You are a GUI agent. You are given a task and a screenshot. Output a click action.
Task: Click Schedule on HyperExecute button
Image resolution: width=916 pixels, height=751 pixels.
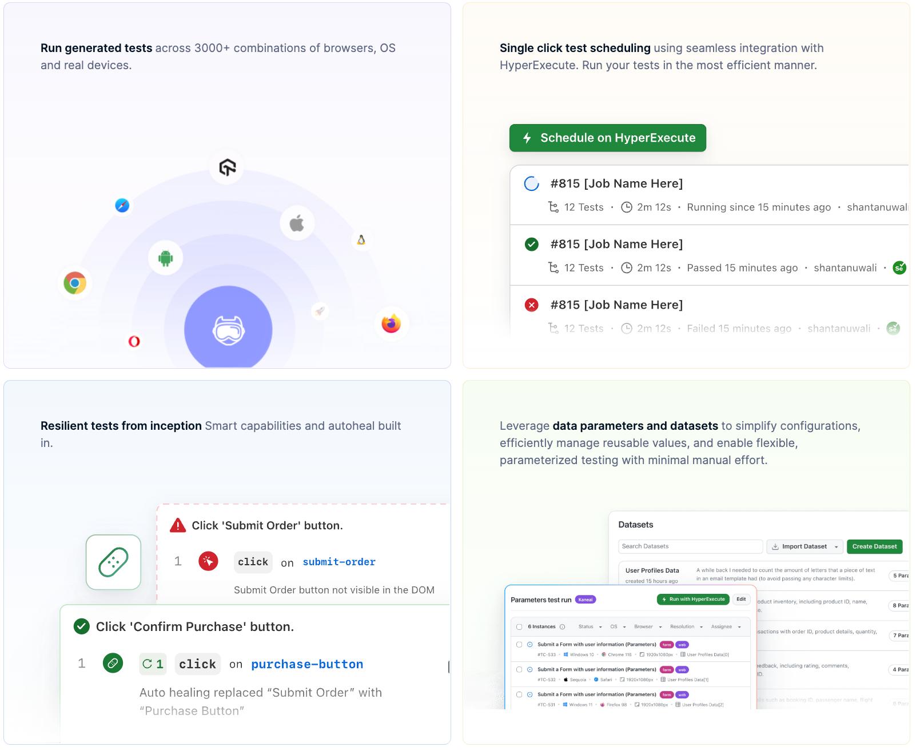pyautogui.click(x=608, y=138)
